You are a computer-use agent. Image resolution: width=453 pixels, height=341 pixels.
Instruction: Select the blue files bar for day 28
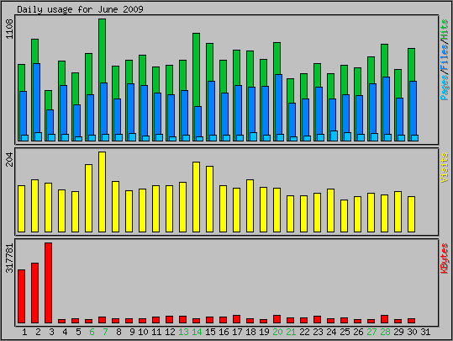386,105
